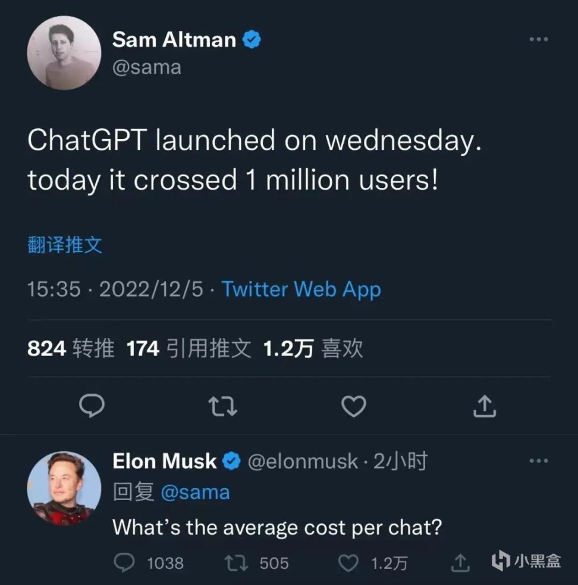Screen dimensions: 578x585
Task: View the 824 转推 retweets list
Action: tap(71, 349)
